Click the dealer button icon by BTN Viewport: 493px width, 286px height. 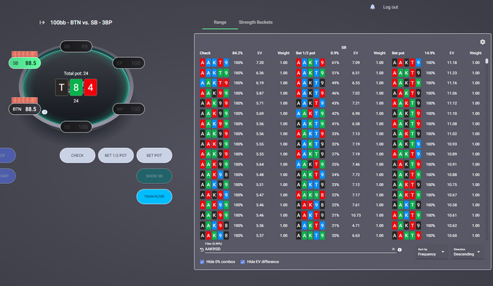pos(44,112)
